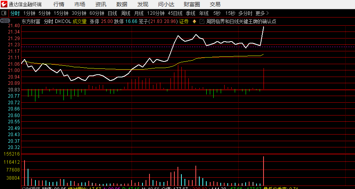Click the red 通达信 logo icon
The image size is (355, 189).
[4, 4]
